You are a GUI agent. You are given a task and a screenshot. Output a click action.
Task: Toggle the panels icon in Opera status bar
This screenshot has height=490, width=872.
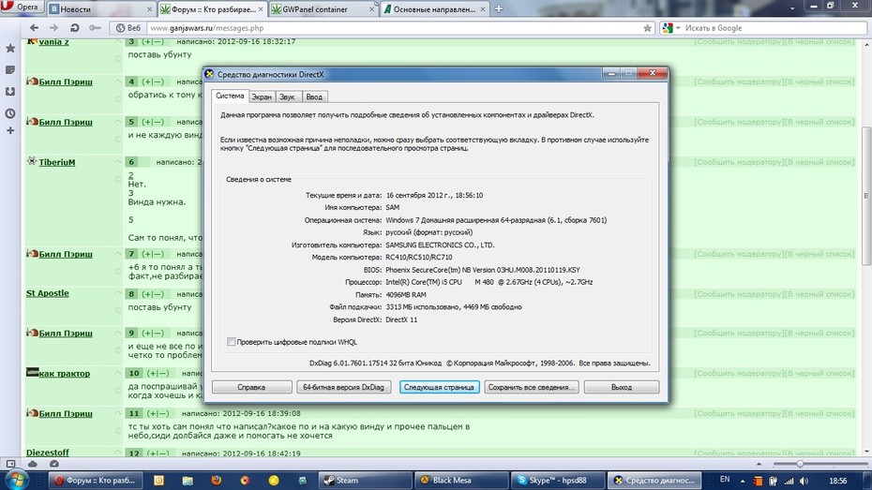point(10,464)
